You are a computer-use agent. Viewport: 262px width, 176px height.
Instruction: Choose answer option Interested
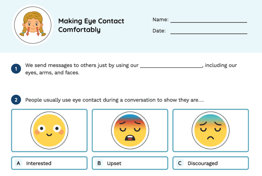49,163
